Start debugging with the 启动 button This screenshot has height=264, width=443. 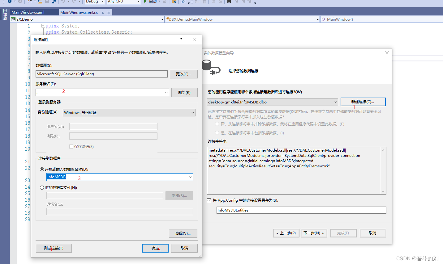pos(151,2)
